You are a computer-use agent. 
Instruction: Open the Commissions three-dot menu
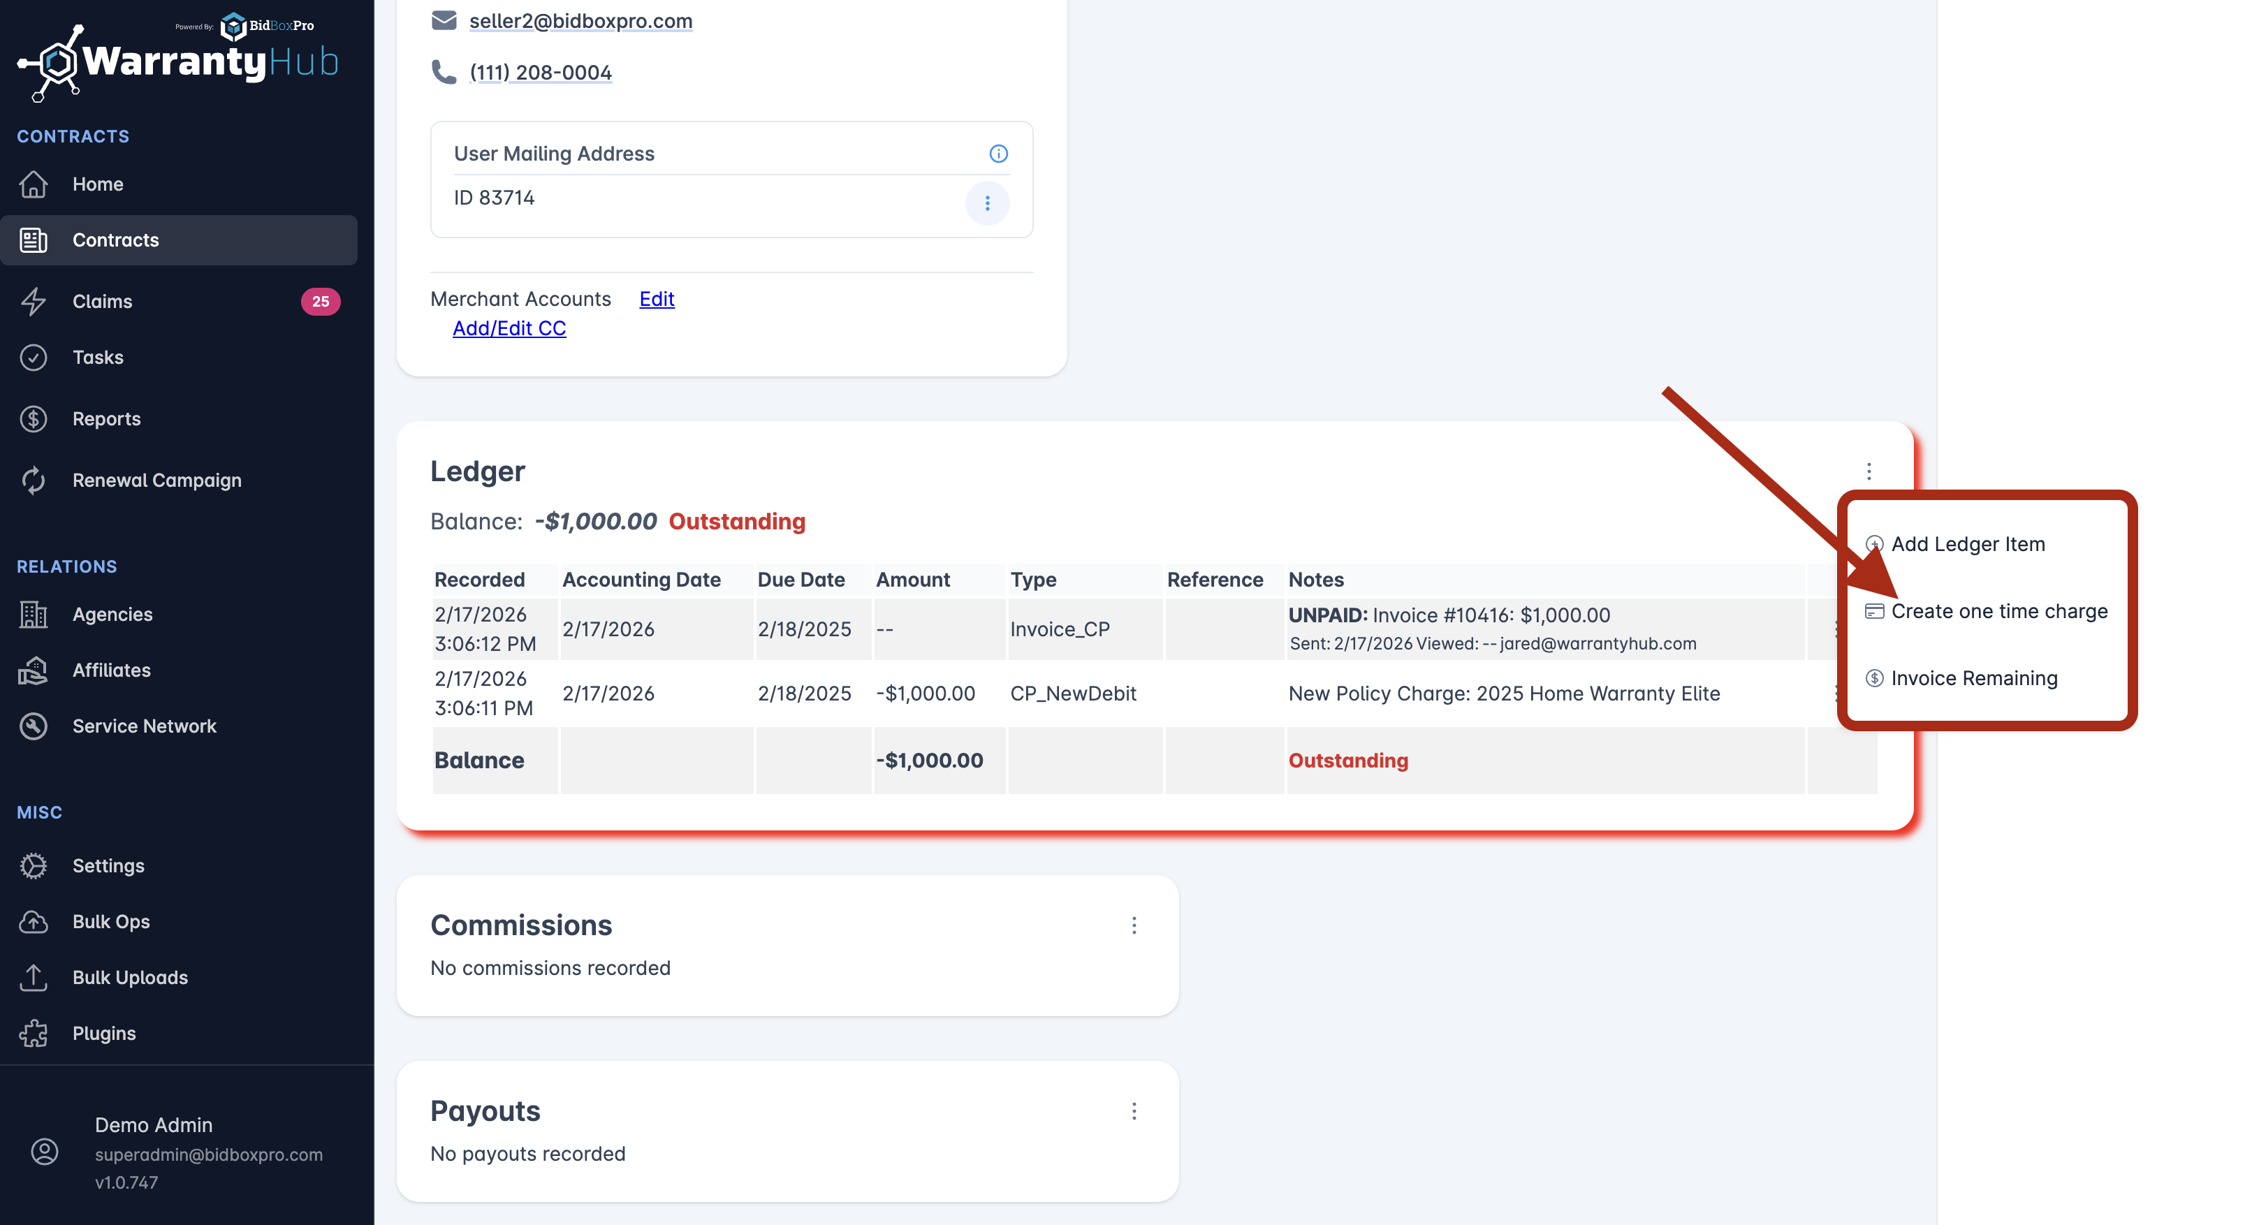[1134, 925]
